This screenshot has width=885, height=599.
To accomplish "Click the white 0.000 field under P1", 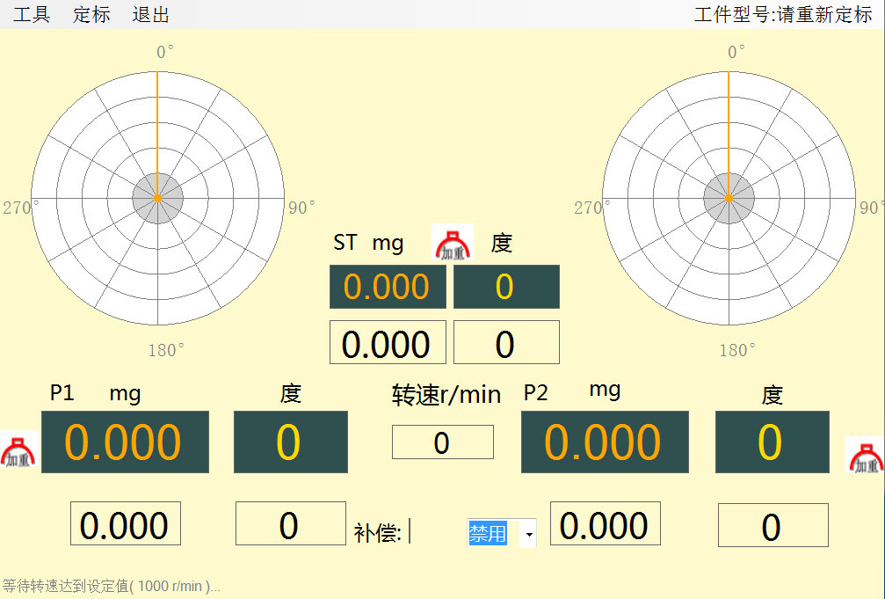I will pos(125,524).
